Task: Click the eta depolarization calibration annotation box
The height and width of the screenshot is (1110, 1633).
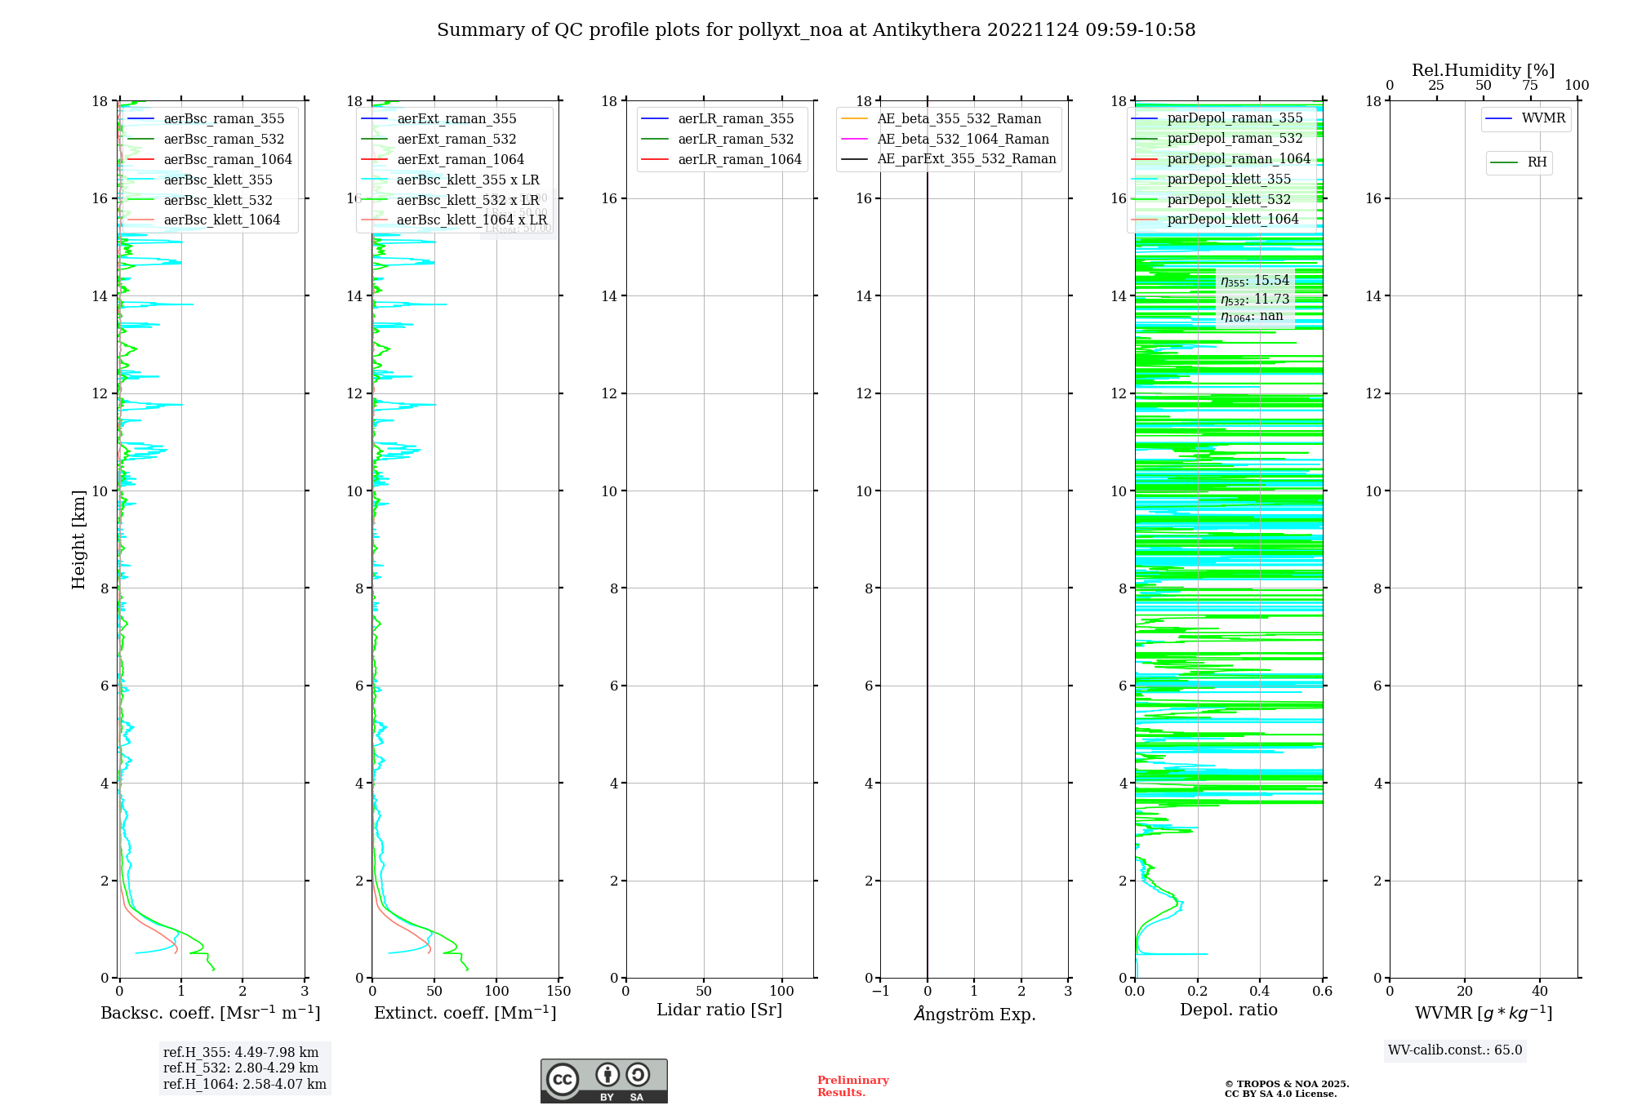Action: 1255,299
